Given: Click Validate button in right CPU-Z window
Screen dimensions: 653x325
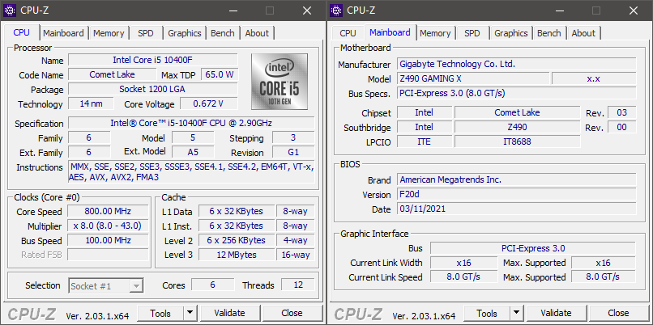Looking at the screenshot, I should (x=556, y=313).
